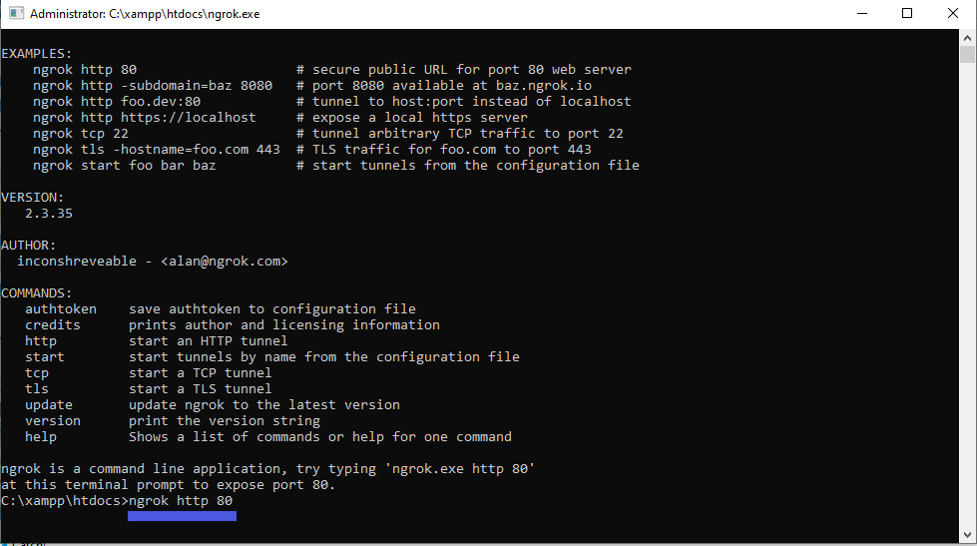
Task: Click the 'EXAMPLES:' section heading
Action: coord(37,54)
